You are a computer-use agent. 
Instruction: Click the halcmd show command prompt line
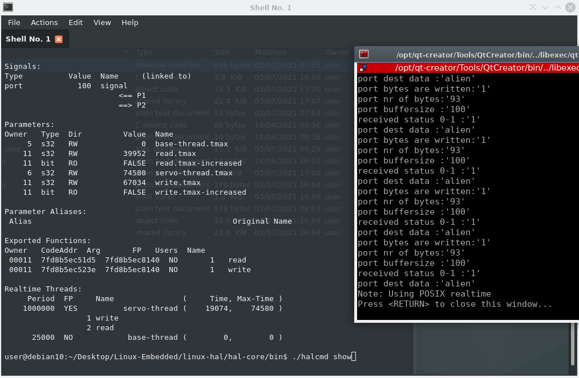(x=180, y=356)
